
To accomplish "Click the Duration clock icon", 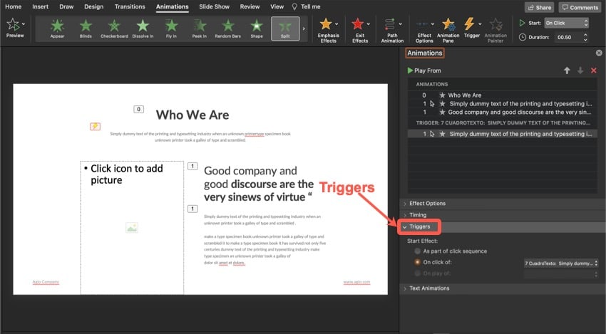I will click(x=522, y=37).
